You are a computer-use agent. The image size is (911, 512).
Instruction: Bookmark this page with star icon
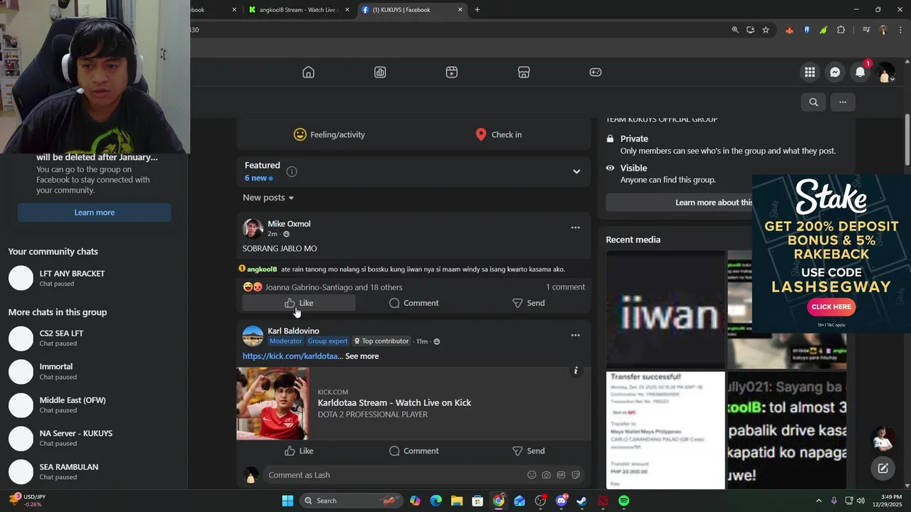click(x=766, y=30)
